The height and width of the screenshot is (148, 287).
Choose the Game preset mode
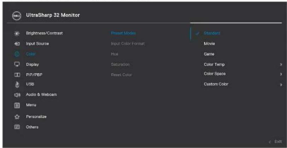coord(209,54)
